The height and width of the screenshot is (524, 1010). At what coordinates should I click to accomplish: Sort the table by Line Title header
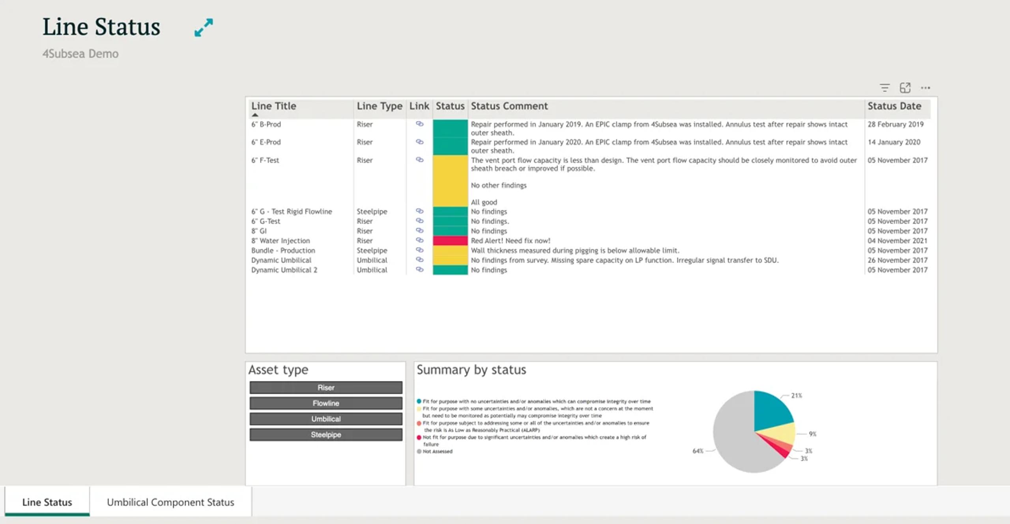(273, 106)
